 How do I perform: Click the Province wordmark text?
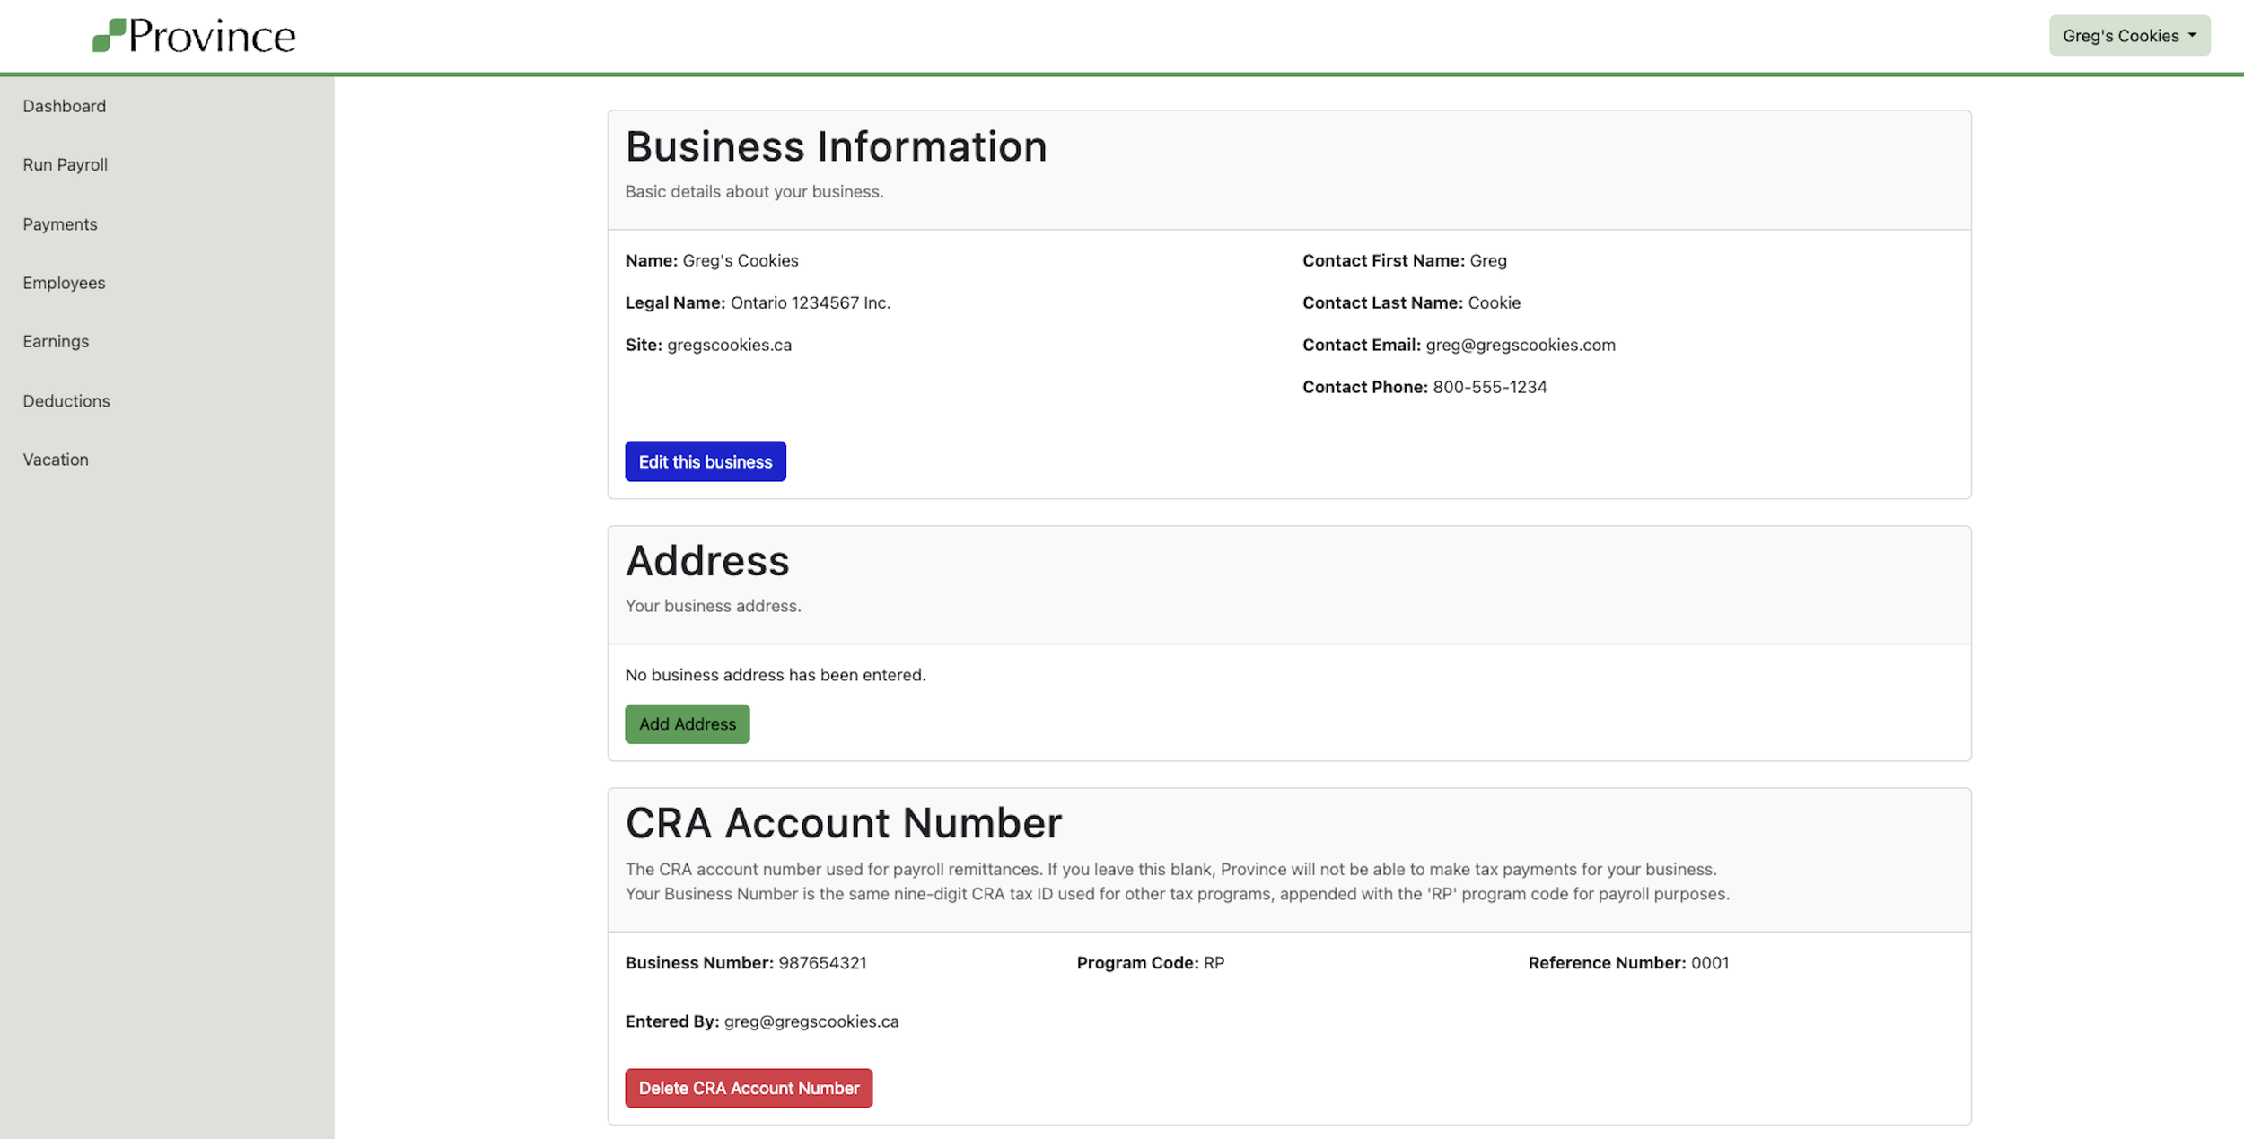coord(212,36)
